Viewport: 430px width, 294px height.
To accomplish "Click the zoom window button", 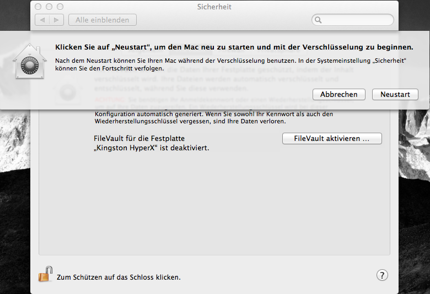I will coord(60,7).
